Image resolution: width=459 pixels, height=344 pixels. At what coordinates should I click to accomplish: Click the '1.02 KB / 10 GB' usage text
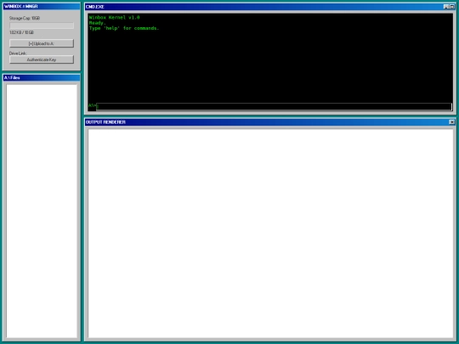21,32
